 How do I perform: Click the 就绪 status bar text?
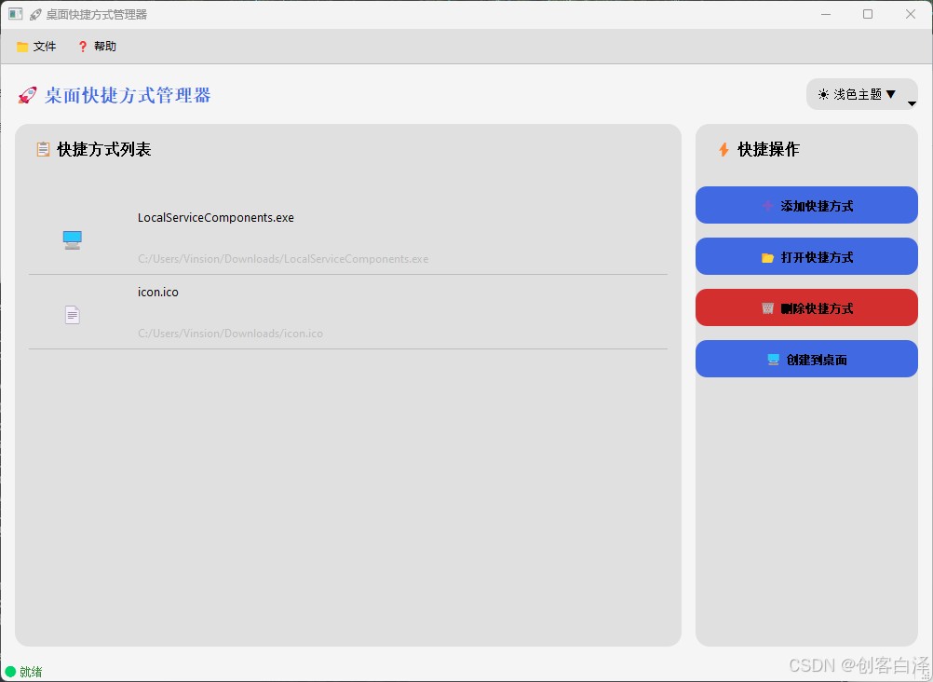(x=31, y=672)
